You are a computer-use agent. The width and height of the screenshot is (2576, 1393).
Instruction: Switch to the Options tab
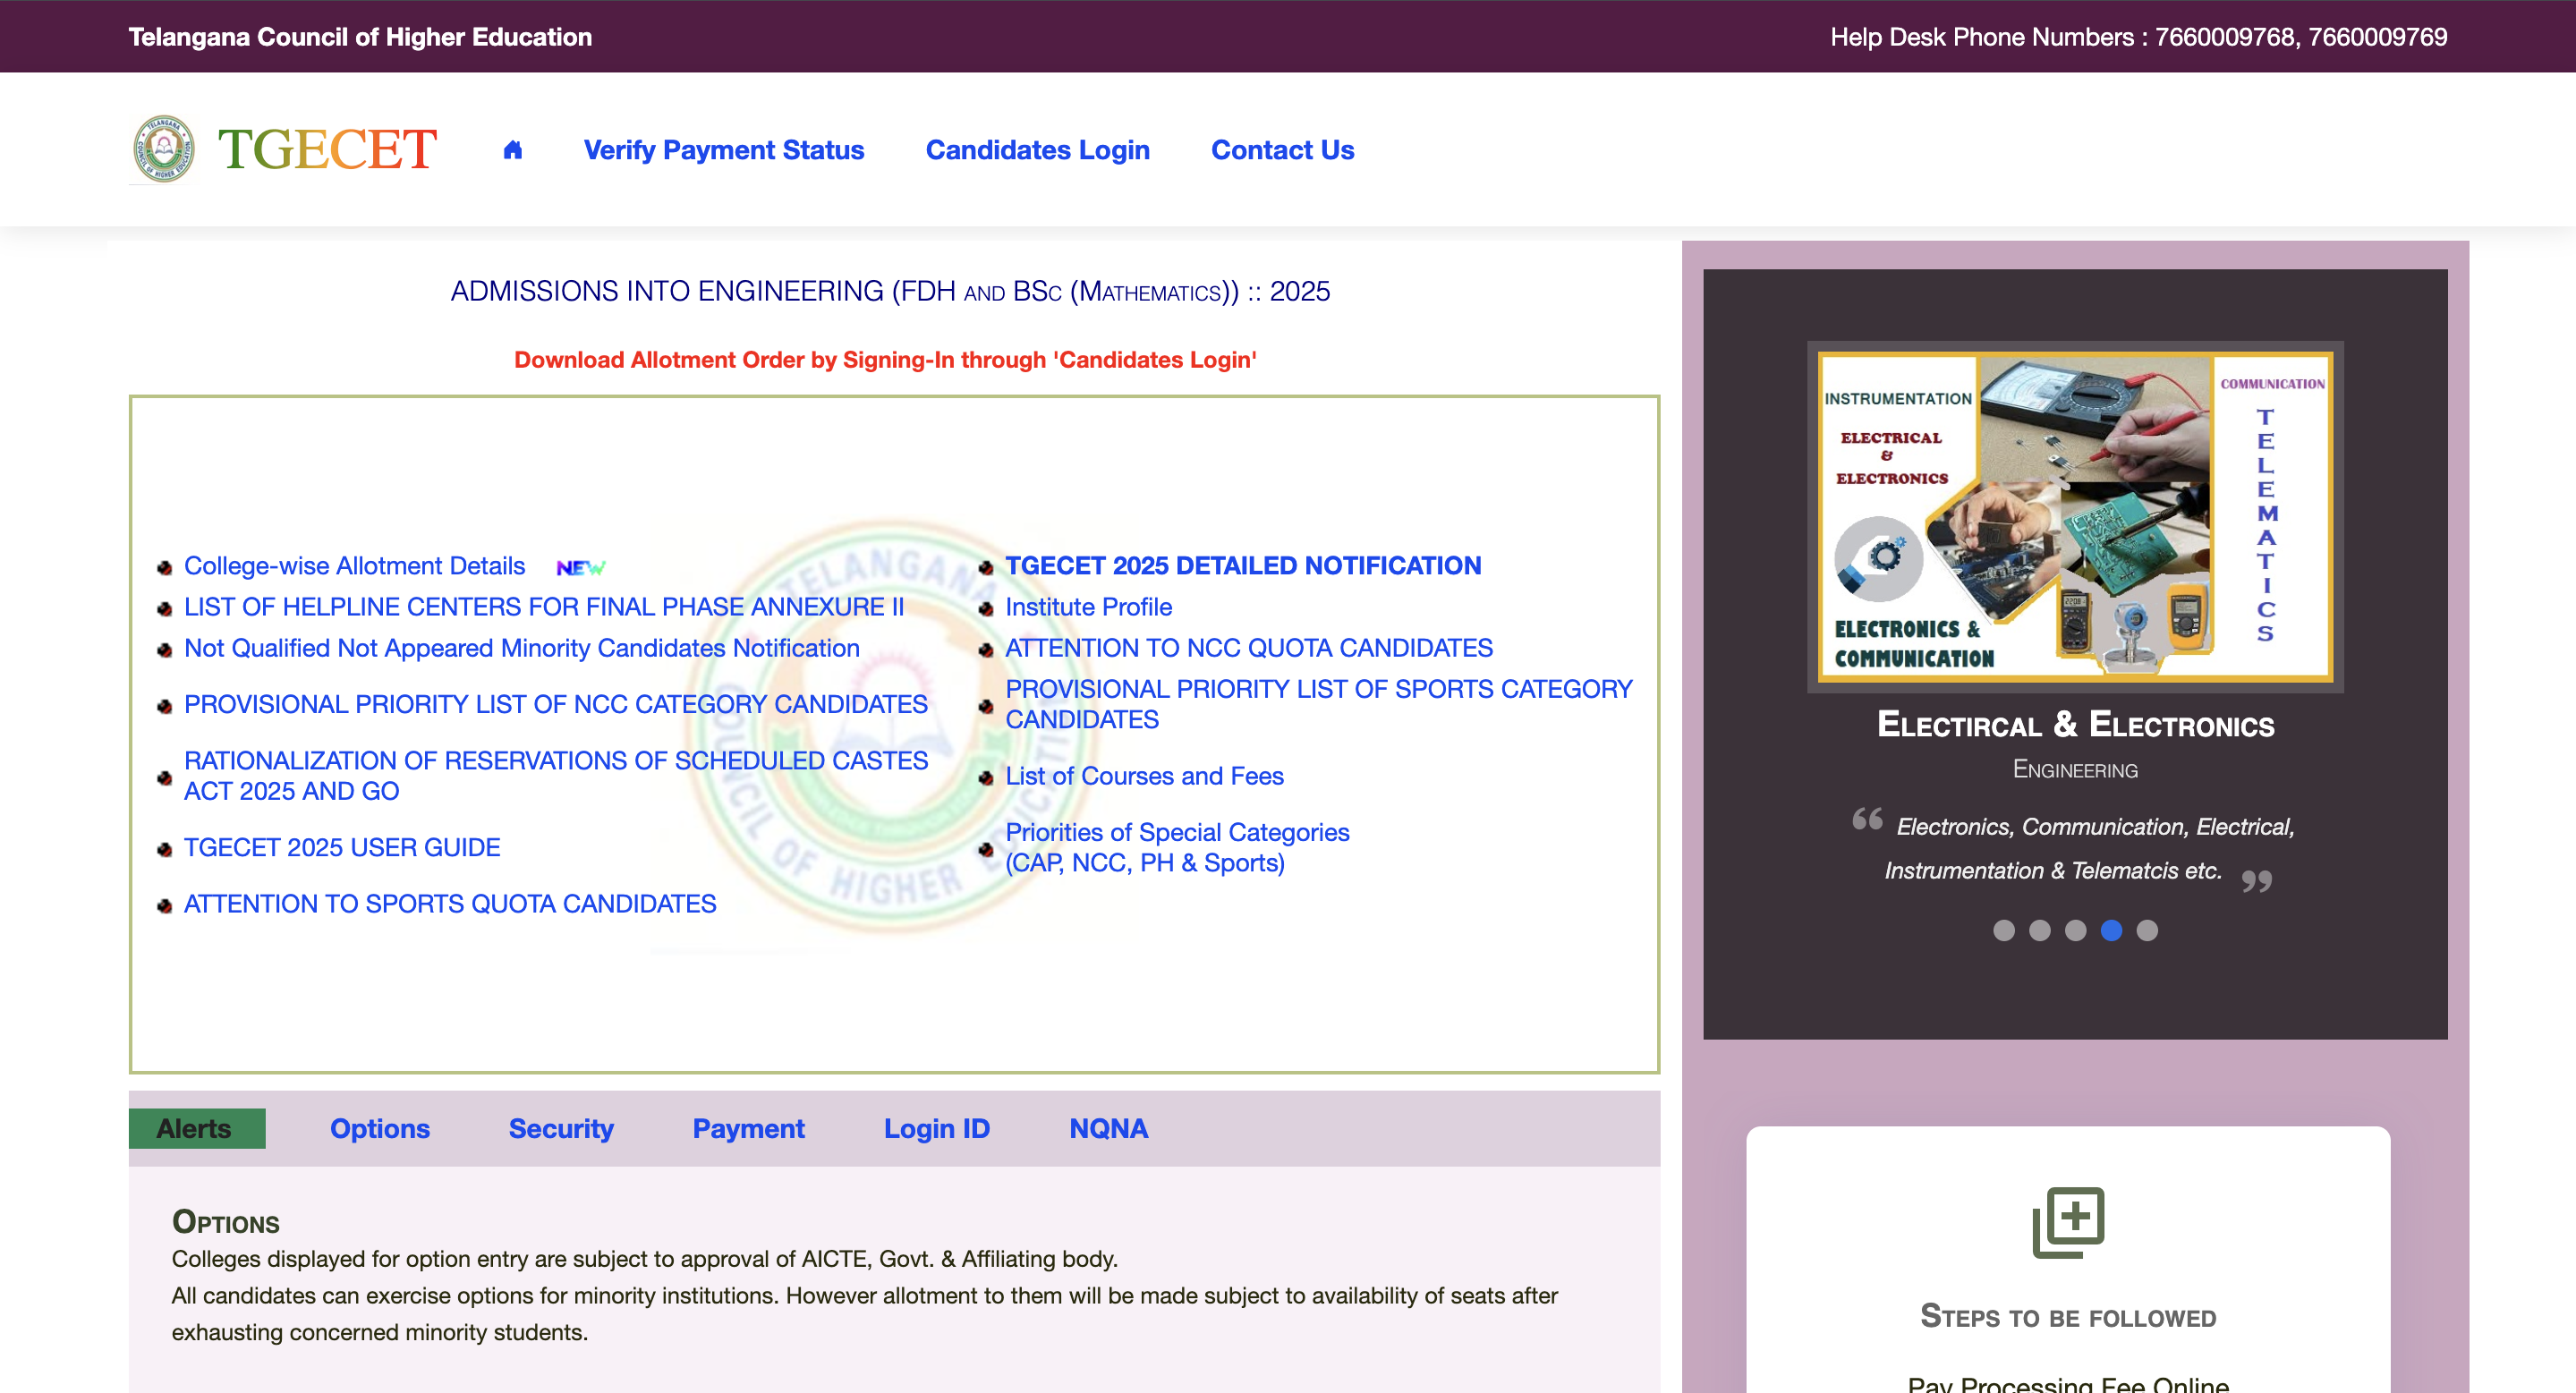coord(380,1128)
